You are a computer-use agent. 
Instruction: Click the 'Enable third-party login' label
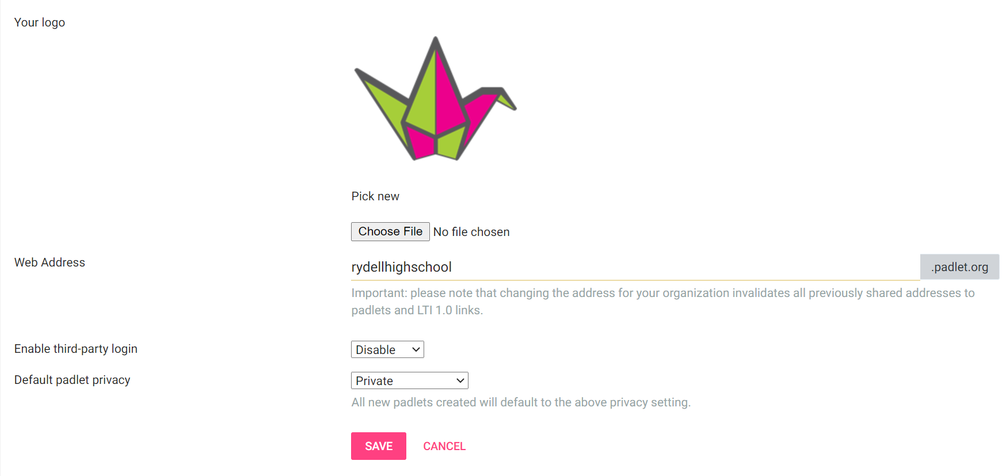click(76, 349)
